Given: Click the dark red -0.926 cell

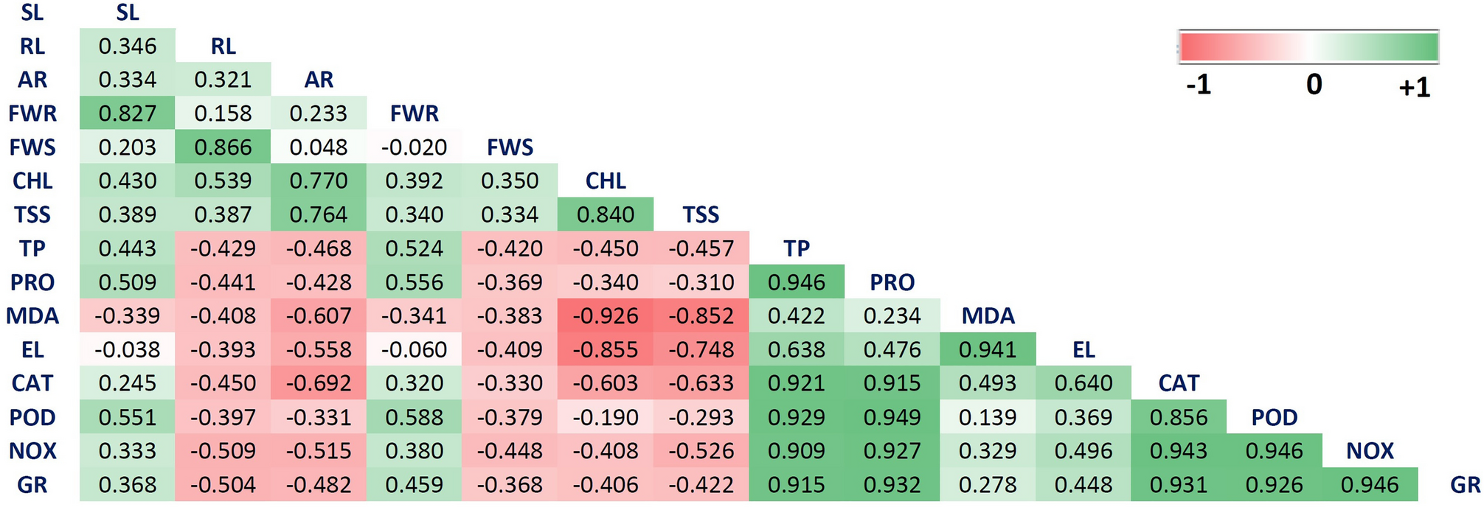Looking at the screenshot, I should point(606,316).
